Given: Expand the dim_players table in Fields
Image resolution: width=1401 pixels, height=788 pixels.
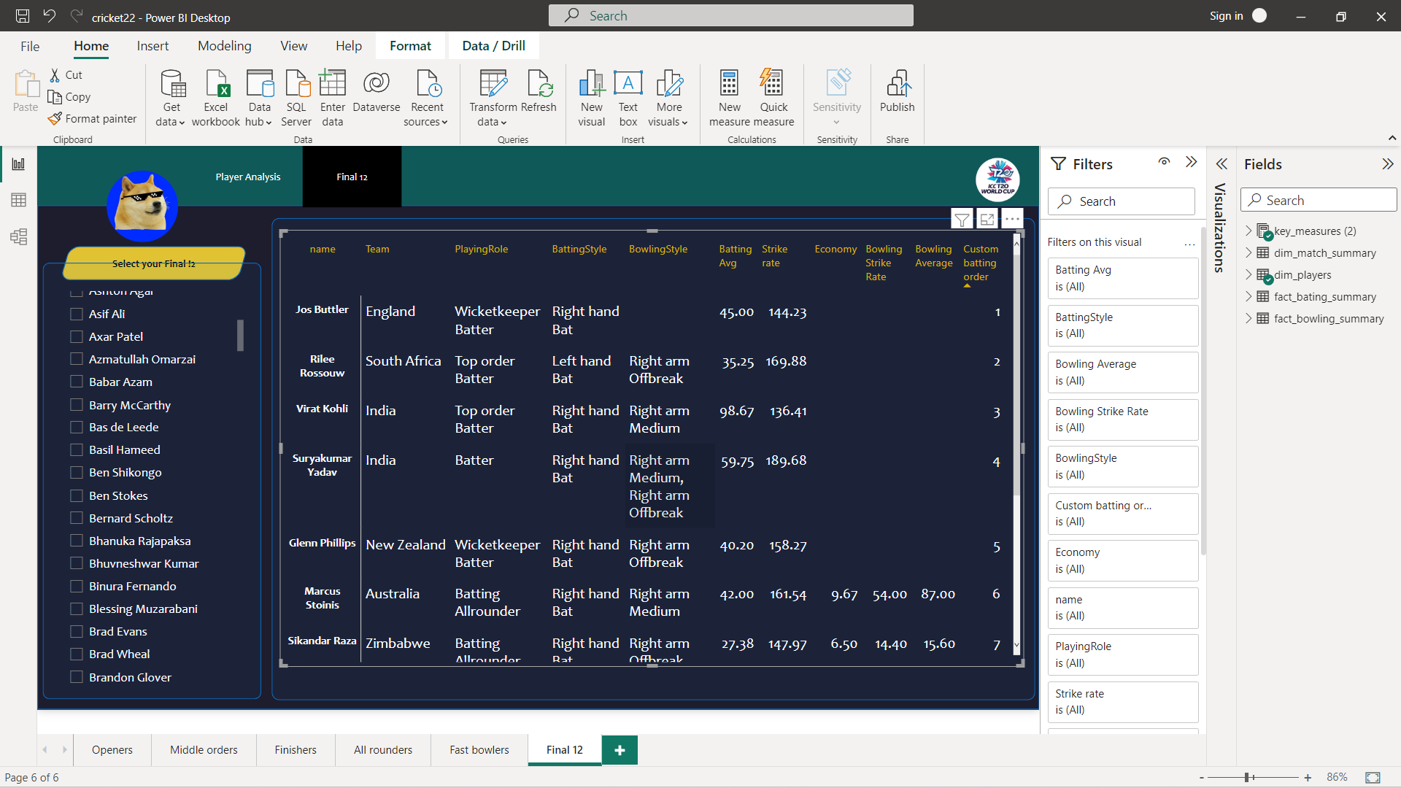Looking at the screenshot, I should [1248, 275].
